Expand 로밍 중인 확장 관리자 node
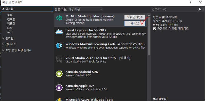Screen dimensions: 205x101 click(3, 50)
